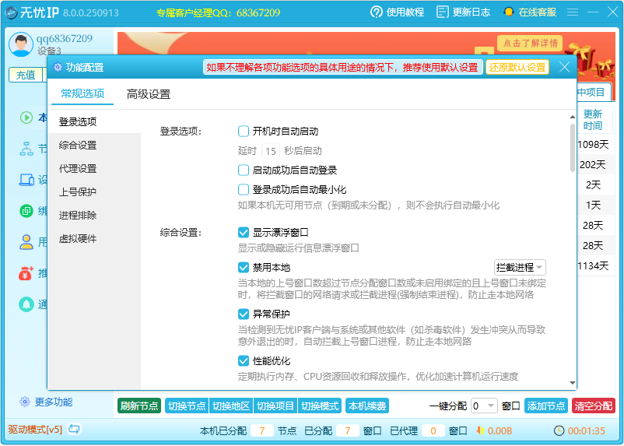Open the 更新日志 changelog icon

[443, 12]
